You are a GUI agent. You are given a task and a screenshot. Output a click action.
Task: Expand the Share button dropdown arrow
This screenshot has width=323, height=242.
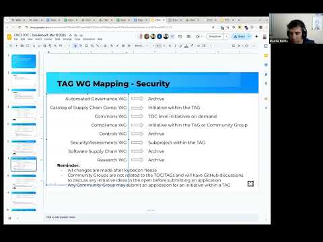pos(249,36)
